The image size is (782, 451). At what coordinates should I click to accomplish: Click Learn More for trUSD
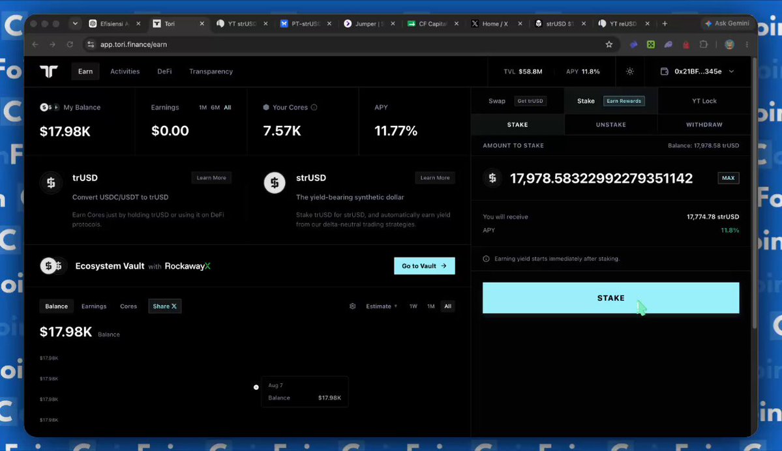tap(211, 177)
